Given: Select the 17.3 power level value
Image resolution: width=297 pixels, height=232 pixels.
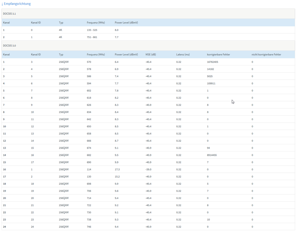Looking at the screenshot, I should (117, 169).
